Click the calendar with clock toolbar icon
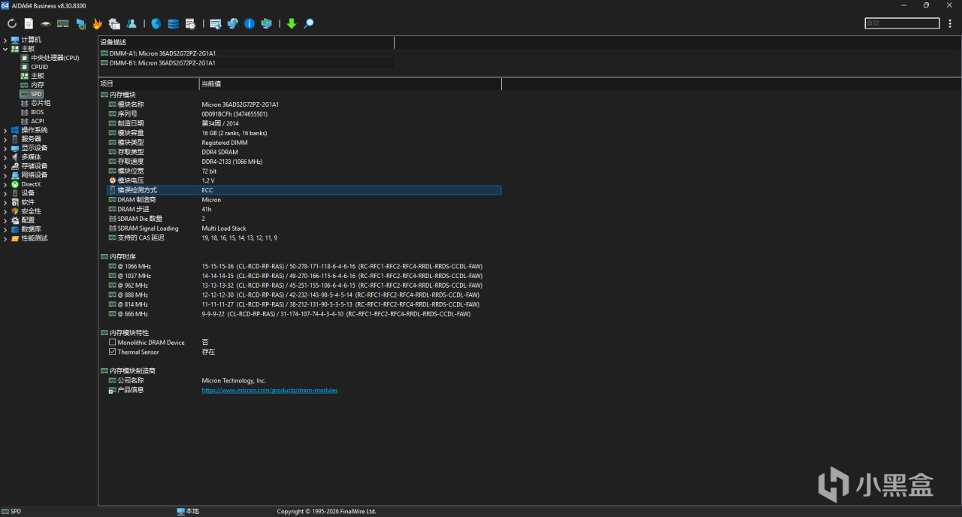The image size is (962, 517). 190,23
